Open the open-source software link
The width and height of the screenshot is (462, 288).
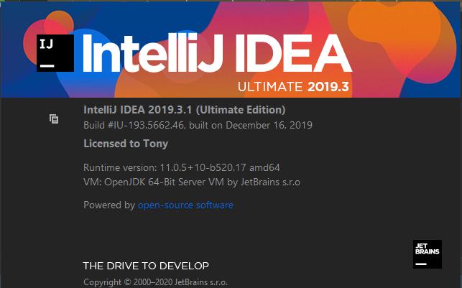click(x=185, y=205)
